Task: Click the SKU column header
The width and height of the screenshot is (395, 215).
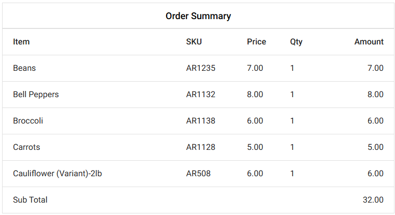Action: pyautogui.click(x=194, y=42)
